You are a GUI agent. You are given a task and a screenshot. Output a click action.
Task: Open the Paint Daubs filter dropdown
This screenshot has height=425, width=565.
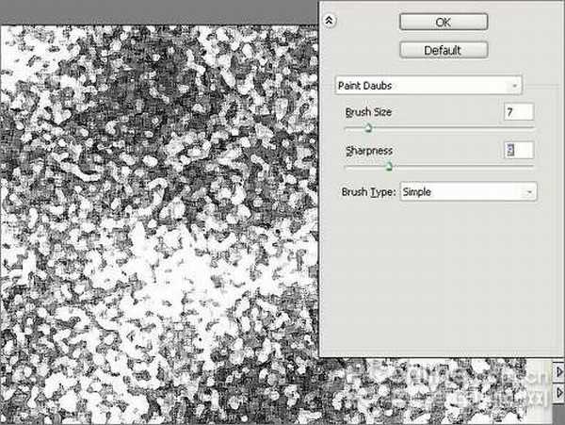[x=429, y=86]
